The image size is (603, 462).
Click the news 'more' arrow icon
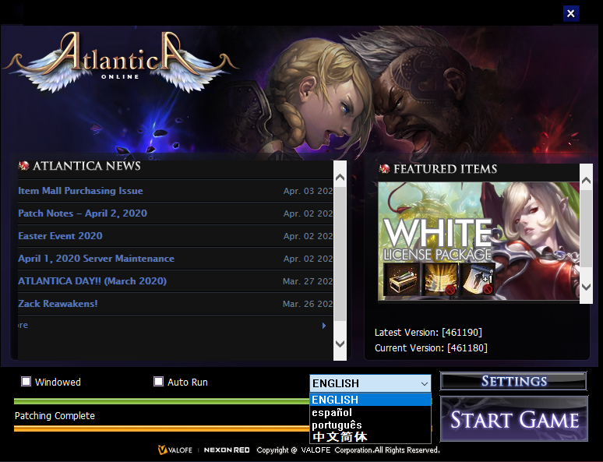pos(324,326)
